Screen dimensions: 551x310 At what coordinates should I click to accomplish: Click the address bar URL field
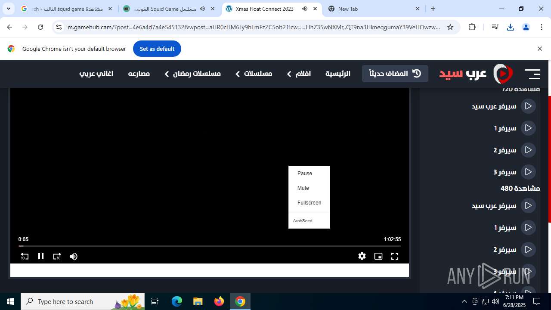tap(254, 27)
